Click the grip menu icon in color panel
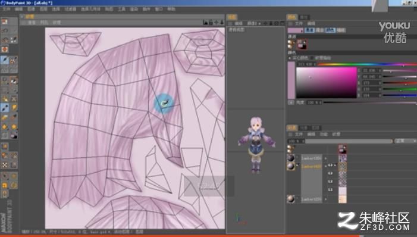This screenshot has height=237, width=417. (x=290, y=24)
